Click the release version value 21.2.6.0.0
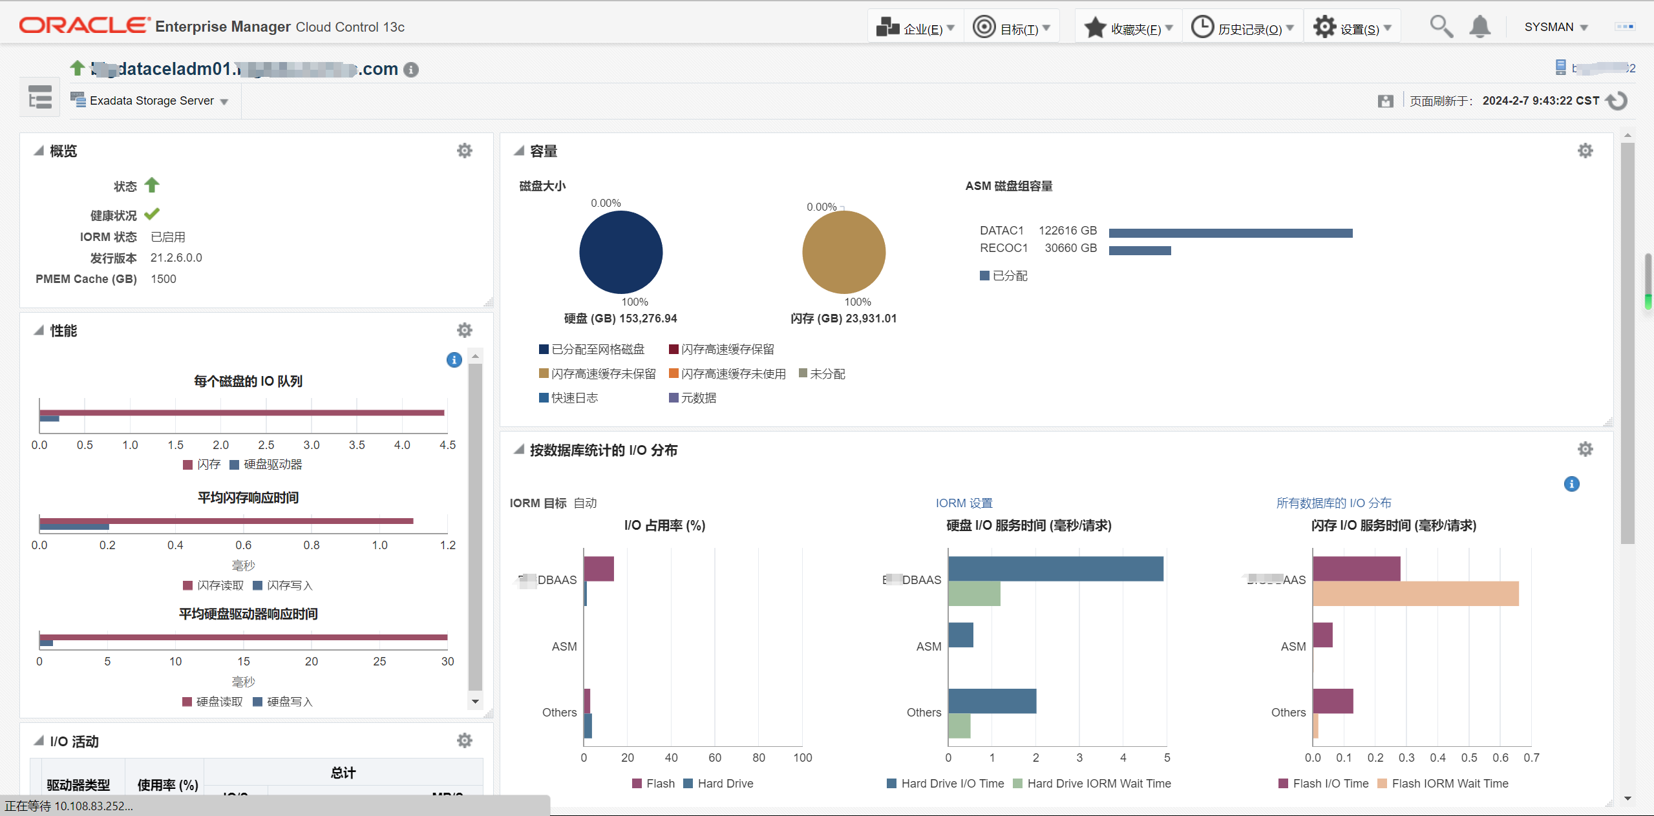This screenshot has width=1654, height=816. (176, 258)
